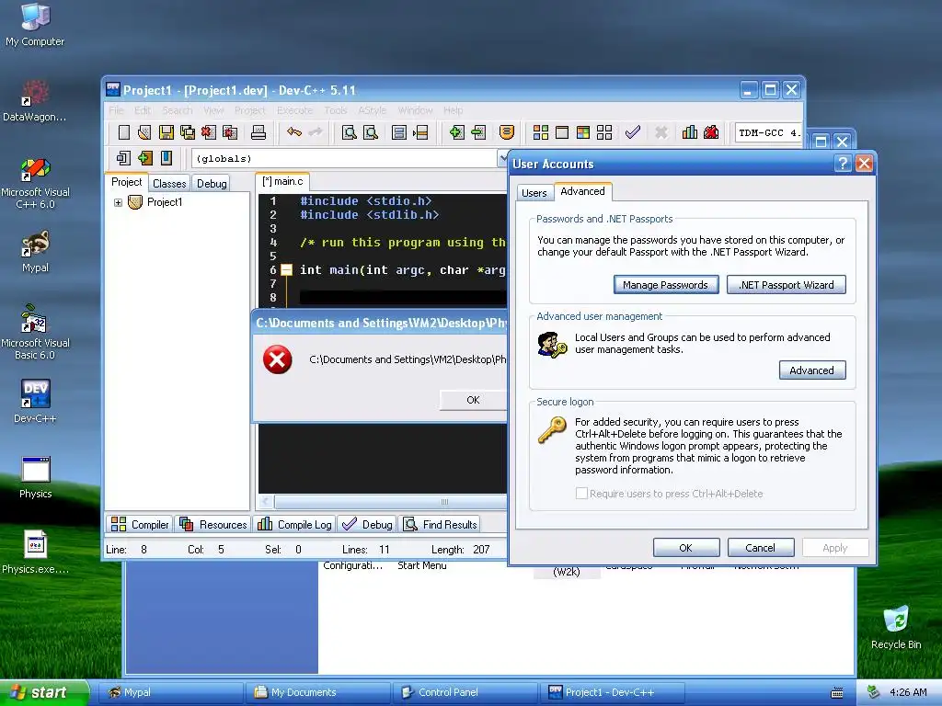Switch to the Classes tab in the left panel
The width and height of the screenshot is (942, 706).
click(169, 184)
